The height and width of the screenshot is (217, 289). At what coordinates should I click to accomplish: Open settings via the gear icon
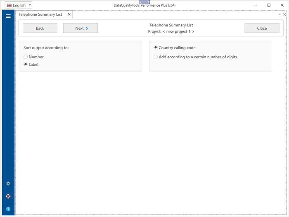coord(8,184)
